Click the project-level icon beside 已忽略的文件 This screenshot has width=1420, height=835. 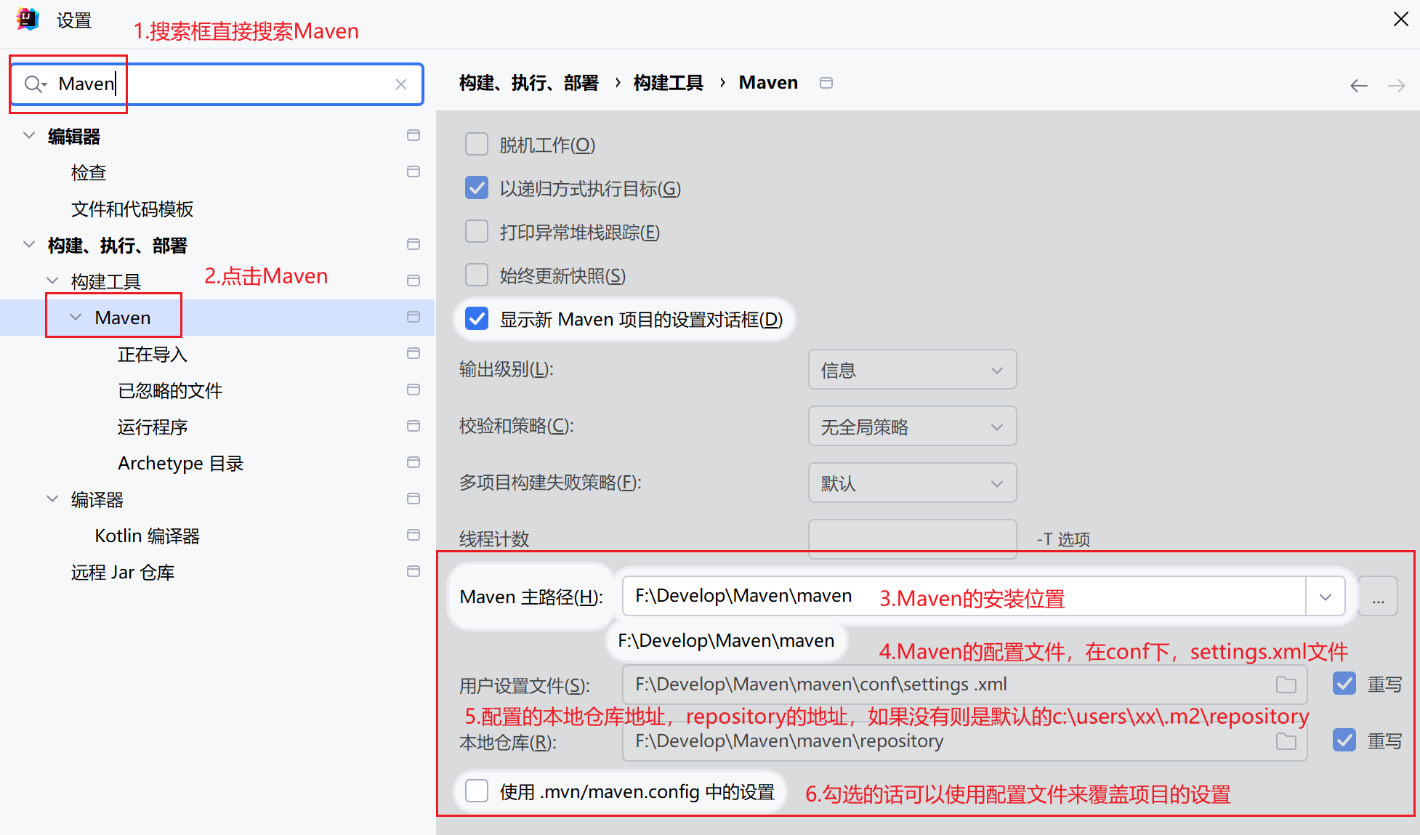[x=414, y=390]
